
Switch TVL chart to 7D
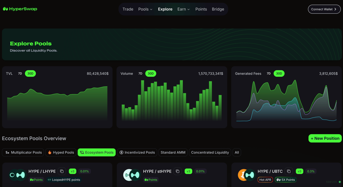pos(20,73)
